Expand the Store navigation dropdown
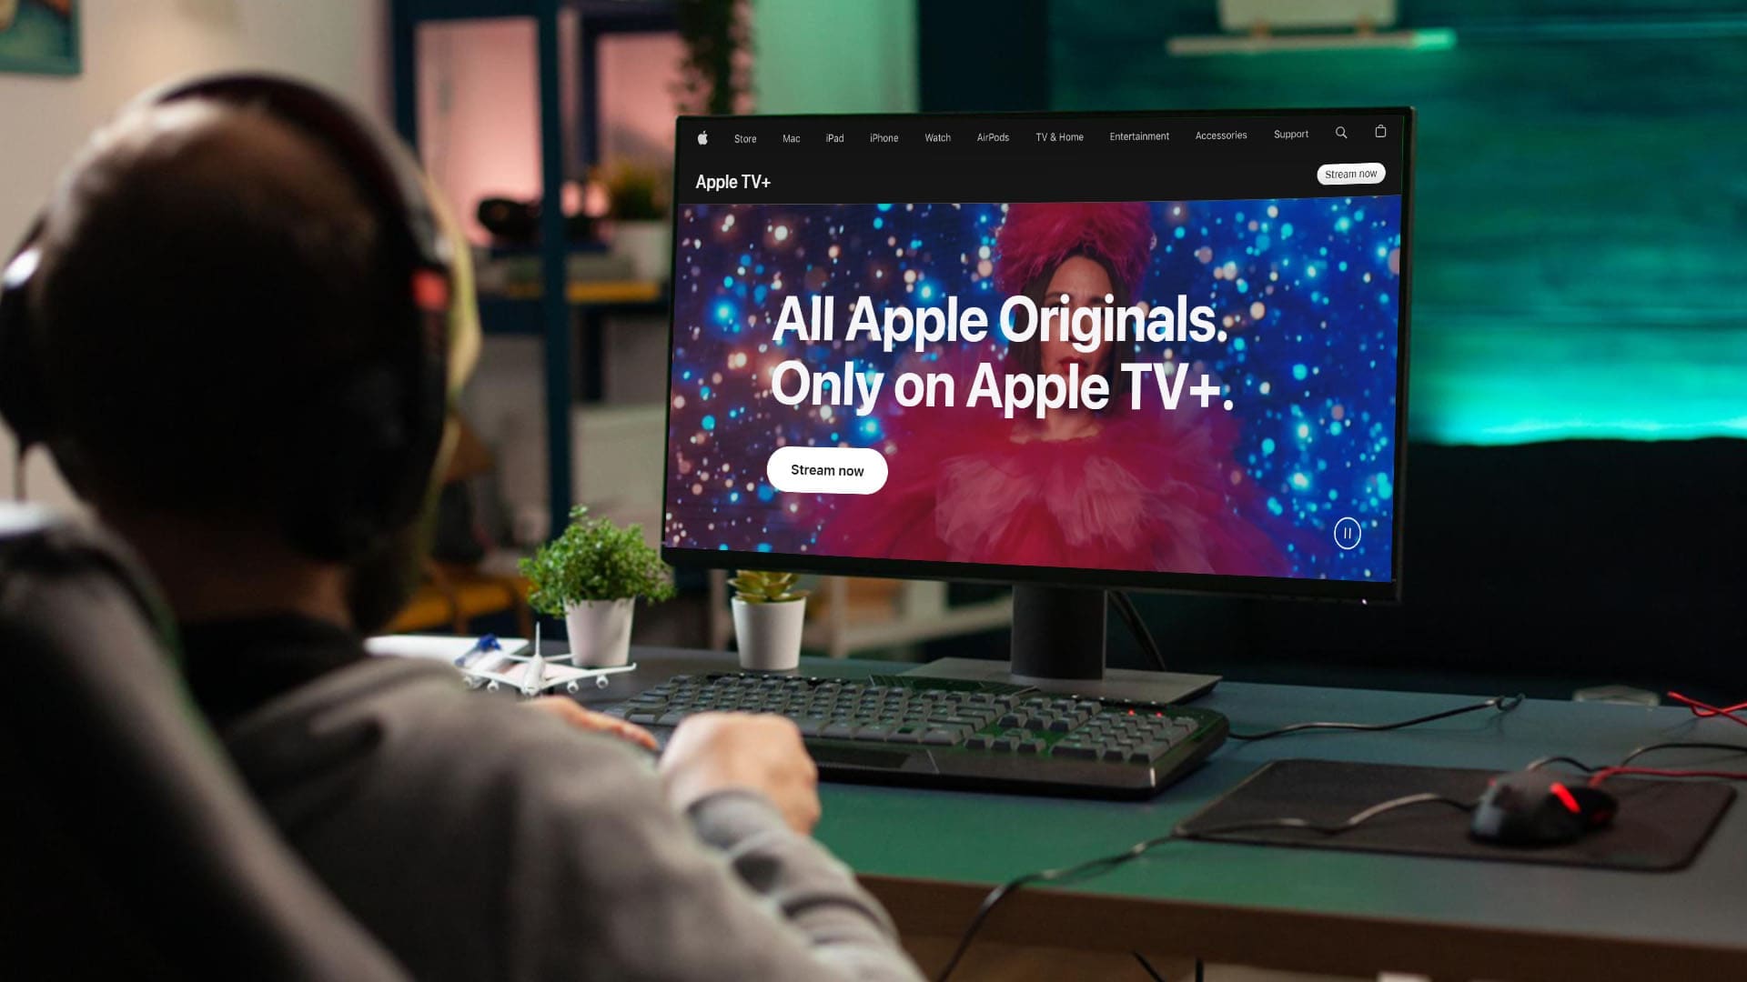The image size is (1747, 982). [745, 136]
